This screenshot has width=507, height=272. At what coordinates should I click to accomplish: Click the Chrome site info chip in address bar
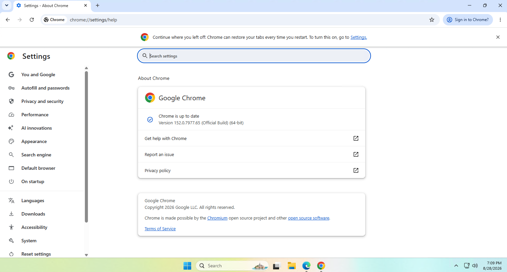click(x=54, y=20)
